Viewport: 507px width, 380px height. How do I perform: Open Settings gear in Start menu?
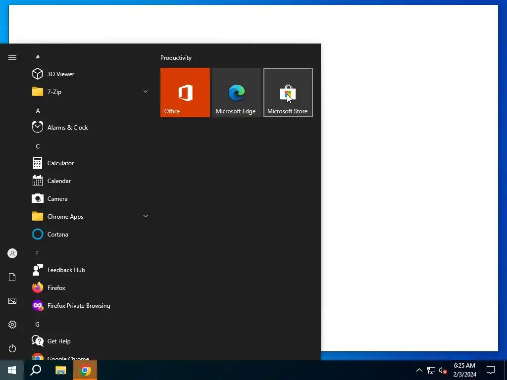pos(12,325)
